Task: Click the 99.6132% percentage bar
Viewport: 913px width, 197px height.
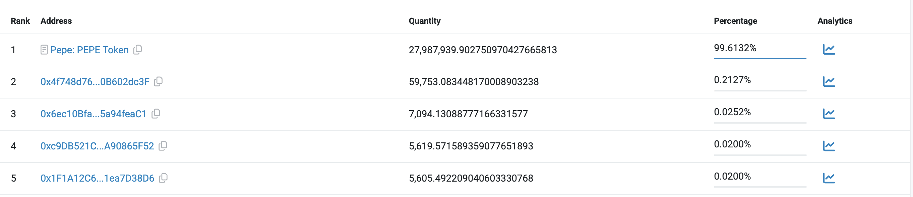Action: click(x=759, y=58)
